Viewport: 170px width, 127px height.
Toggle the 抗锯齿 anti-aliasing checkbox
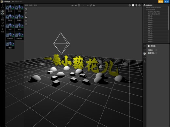pos(156,50)
